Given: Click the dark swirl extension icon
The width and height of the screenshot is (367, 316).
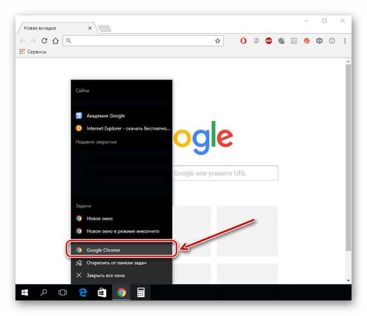Looking at the screenshot, I should pos(281,41).
